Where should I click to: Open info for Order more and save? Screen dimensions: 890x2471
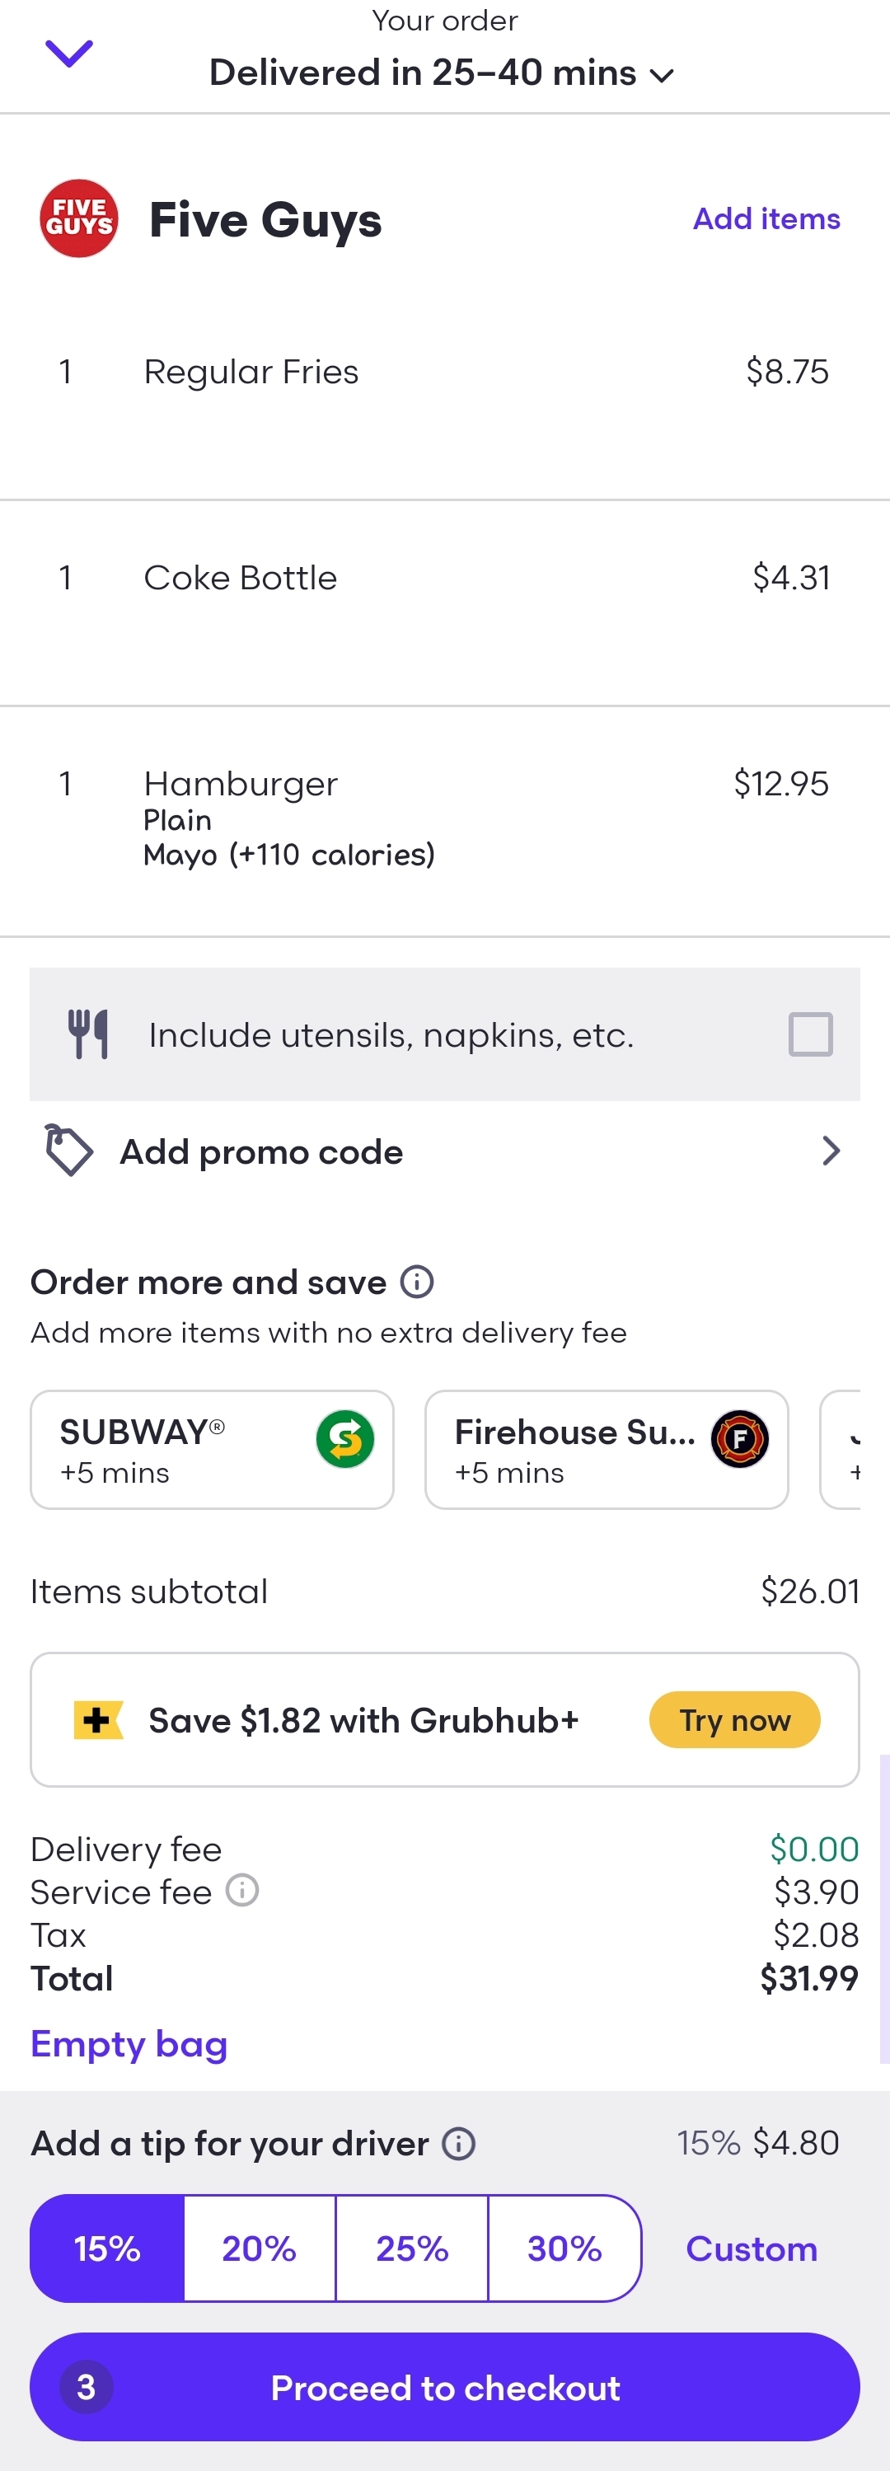pos(417,1282)
